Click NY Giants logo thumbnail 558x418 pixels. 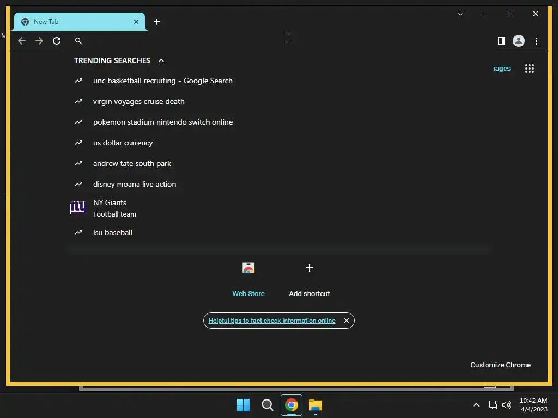pyautogui.click(x=78, y=208)
